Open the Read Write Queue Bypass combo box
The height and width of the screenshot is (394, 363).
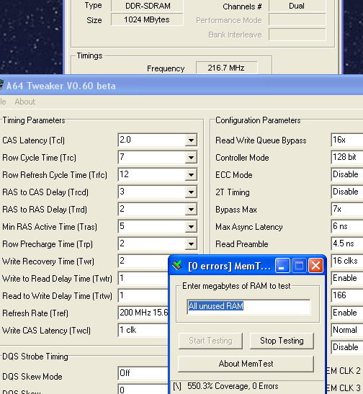tap(347, 140)
